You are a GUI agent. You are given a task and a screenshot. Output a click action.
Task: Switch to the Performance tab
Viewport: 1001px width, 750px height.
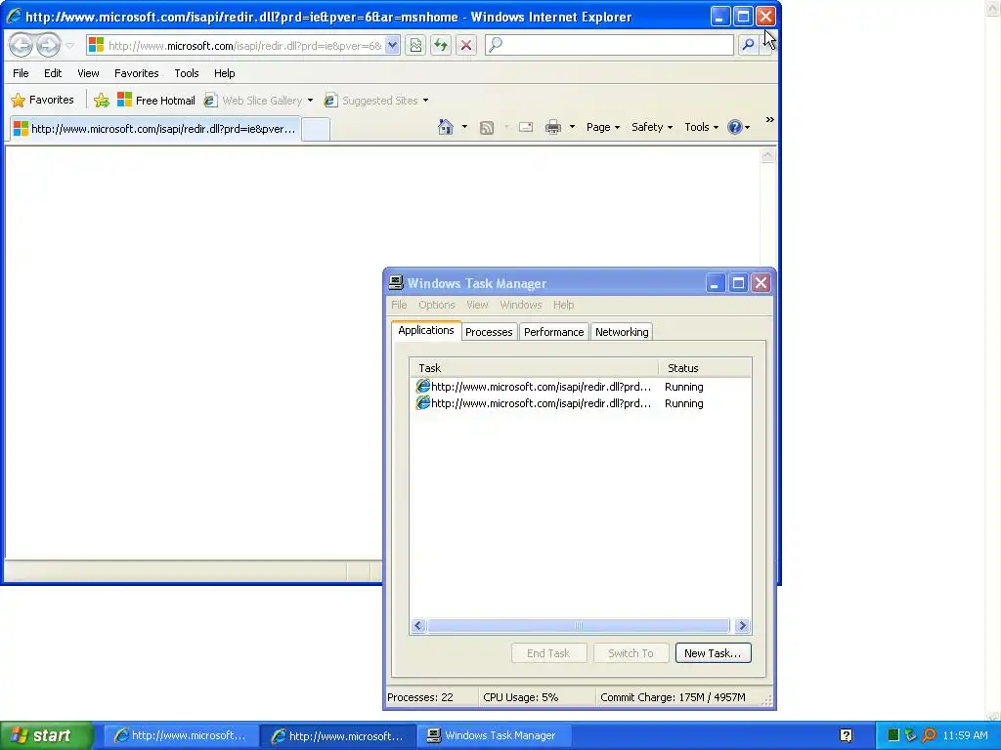point(553,332)
